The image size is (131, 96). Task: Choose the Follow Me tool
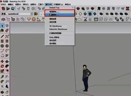pyautogui.click(x=7, y=66)
